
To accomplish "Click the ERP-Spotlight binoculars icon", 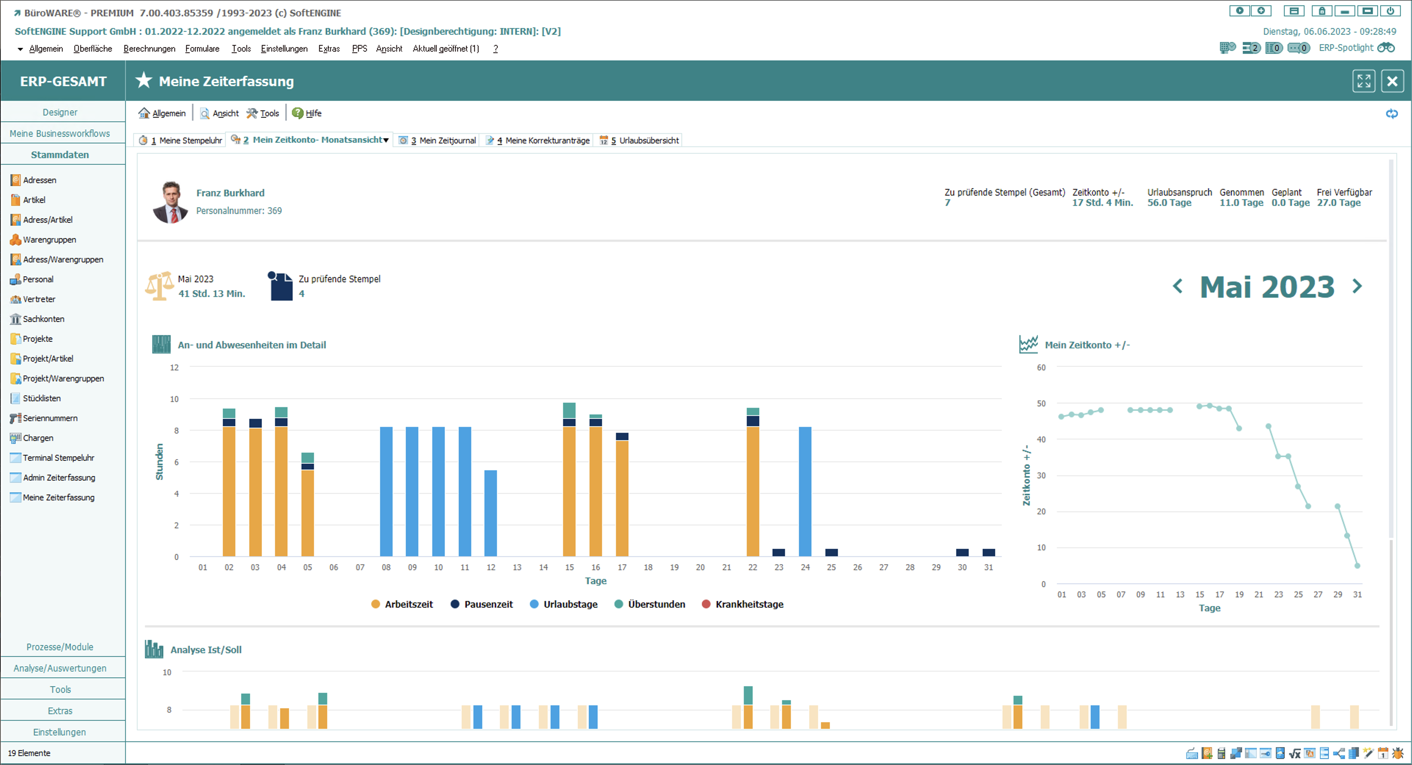I will pos(1386,48).
